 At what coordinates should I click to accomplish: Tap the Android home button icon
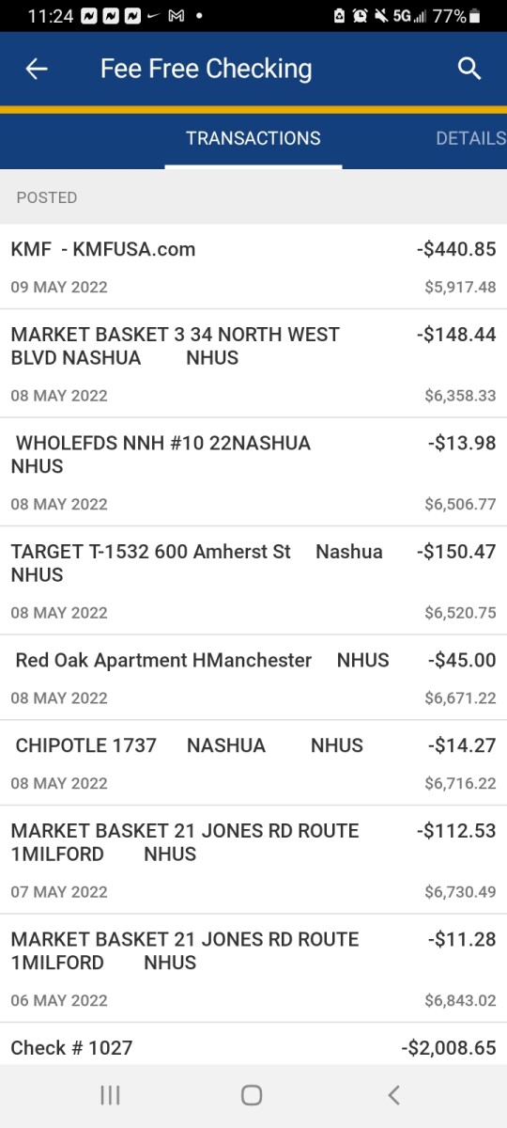[252, 1095]
